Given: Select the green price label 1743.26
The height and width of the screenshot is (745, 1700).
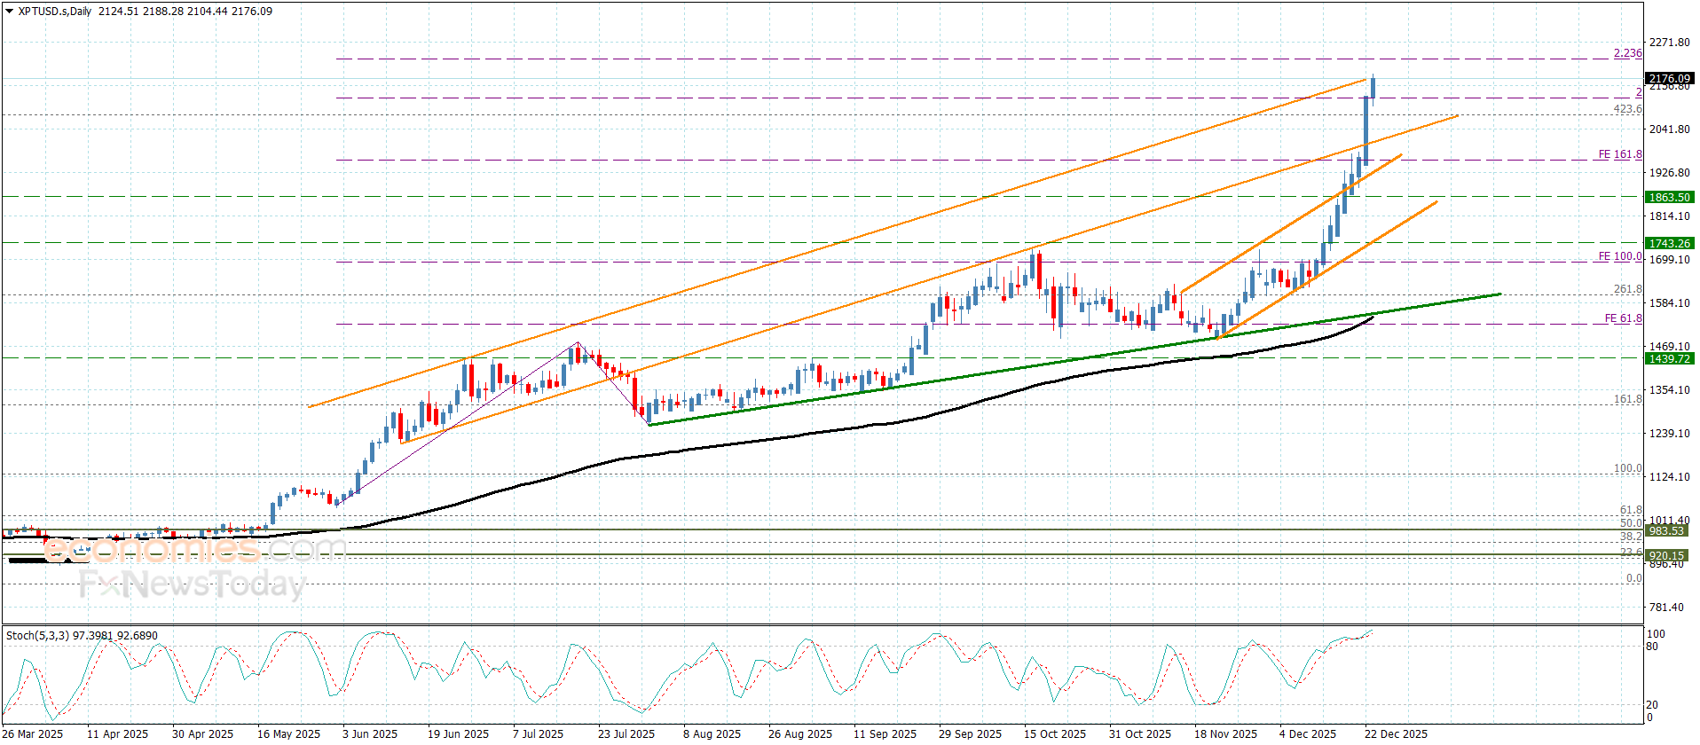Looking at the screenshot, I should coord(1669,243).
